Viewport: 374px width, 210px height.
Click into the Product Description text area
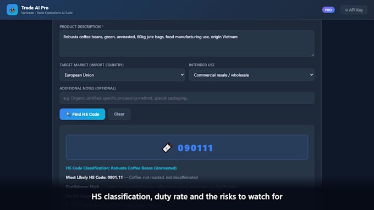tap(187, 43)
